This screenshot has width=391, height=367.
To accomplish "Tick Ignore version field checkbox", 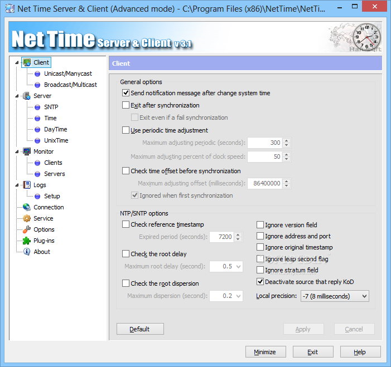I will tap(260, 225).
